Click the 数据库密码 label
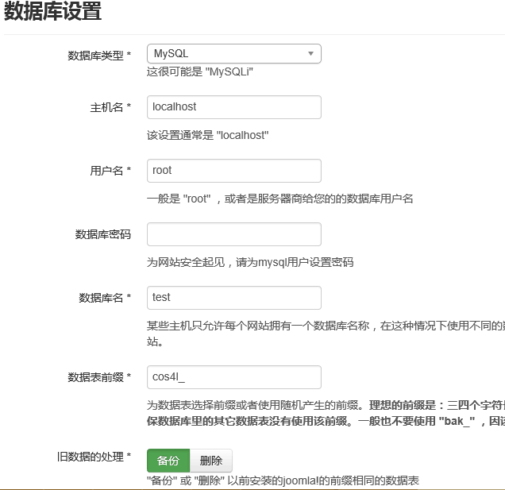This screenshot has width=505, height=490. click(103, 234)
